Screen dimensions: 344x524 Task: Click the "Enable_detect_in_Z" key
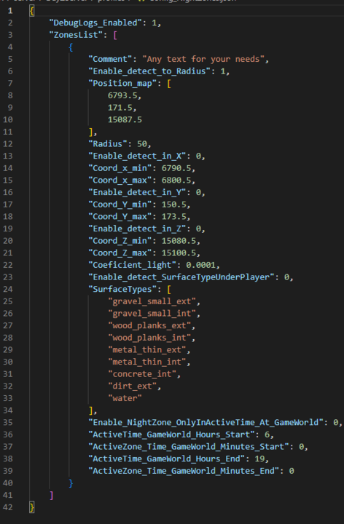pos(138,229)
